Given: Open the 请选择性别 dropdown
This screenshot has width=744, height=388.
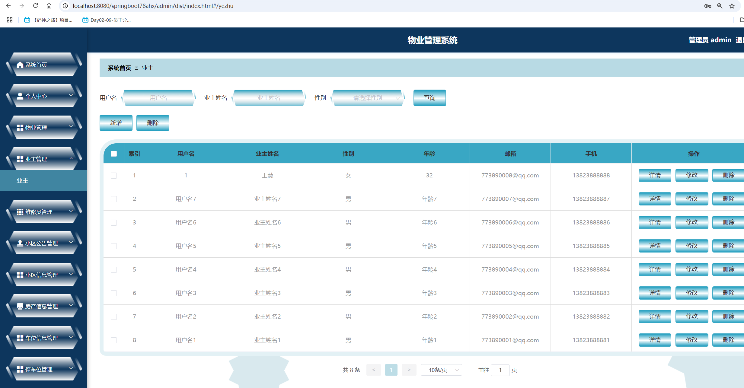Looking at the screenshot, I should click(368, 98).
